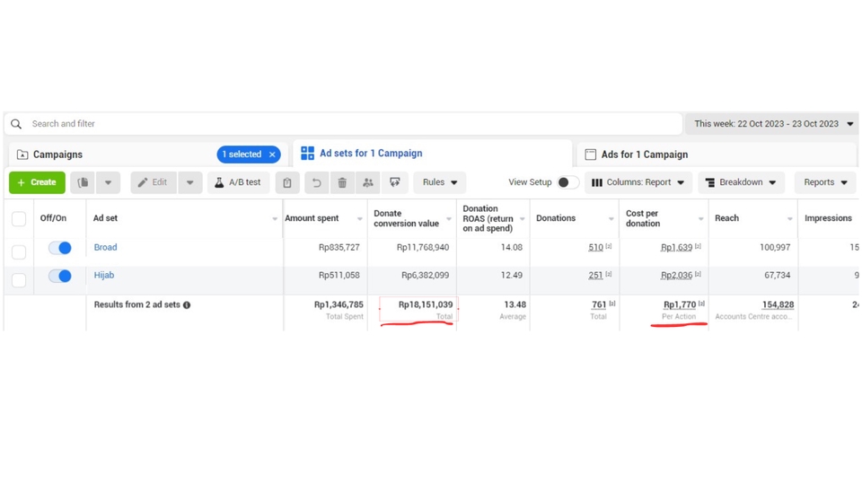Click the Hijab donations value 251
This screenshot has width=862, height=485.
click(595, 275)
